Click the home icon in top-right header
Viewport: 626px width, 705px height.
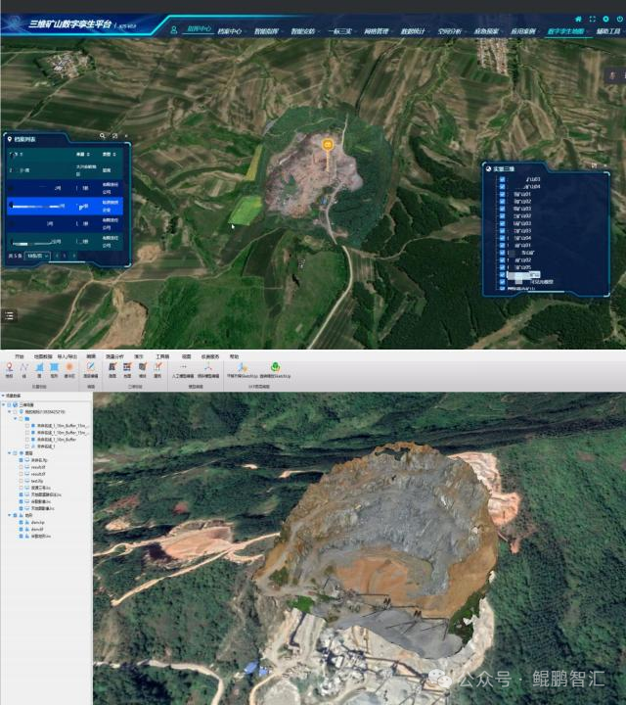pyautogui.click(x=578, y=19)
